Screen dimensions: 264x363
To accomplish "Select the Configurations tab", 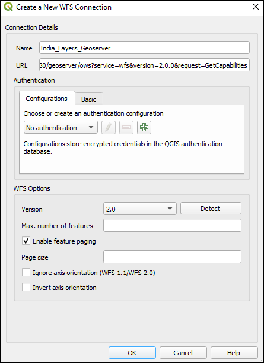I will tap(47, 99).
